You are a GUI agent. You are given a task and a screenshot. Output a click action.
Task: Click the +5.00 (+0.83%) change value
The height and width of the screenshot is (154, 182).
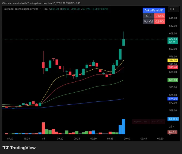click(100, 9)
